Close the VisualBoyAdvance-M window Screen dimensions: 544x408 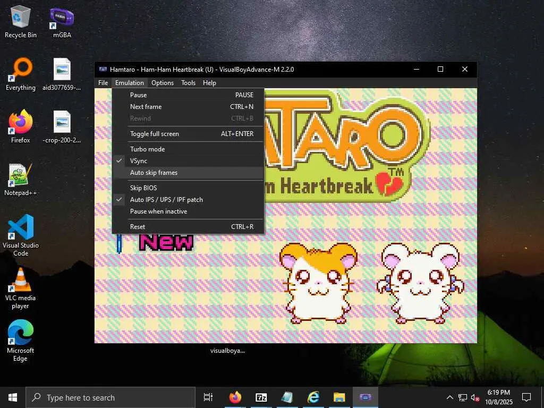tap(465, 69)
